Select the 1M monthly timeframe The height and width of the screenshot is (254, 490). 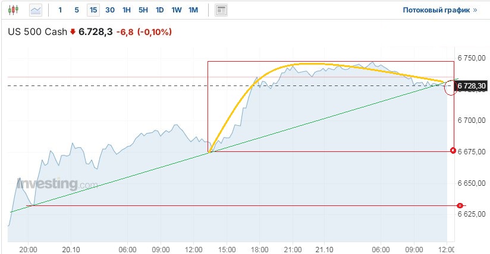tap(193, 10)
